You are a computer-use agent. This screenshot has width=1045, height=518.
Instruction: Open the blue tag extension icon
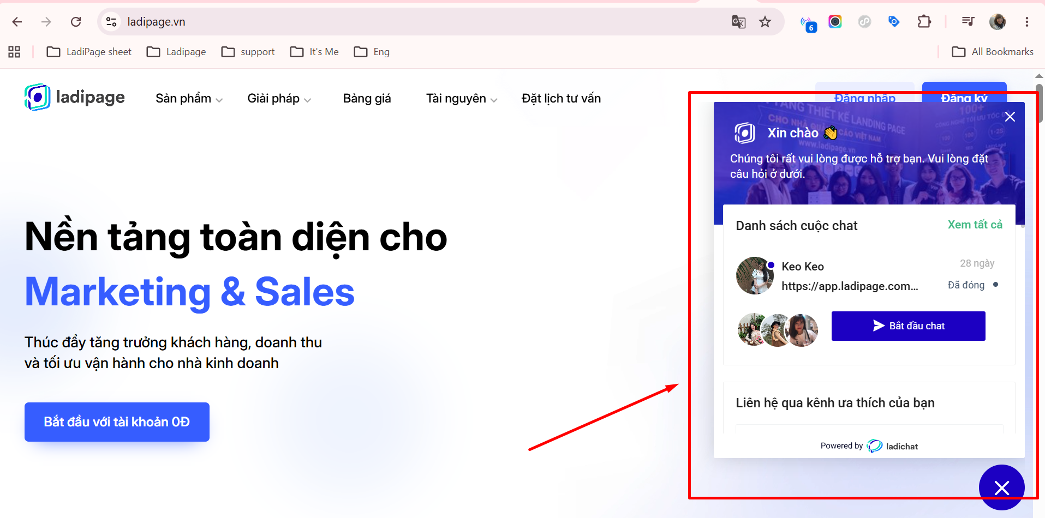click(894, 22)
